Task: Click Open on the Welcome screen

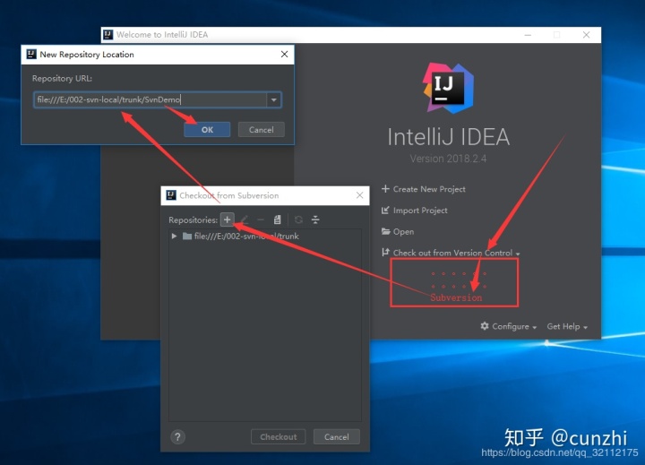Action: coord(403,232)
